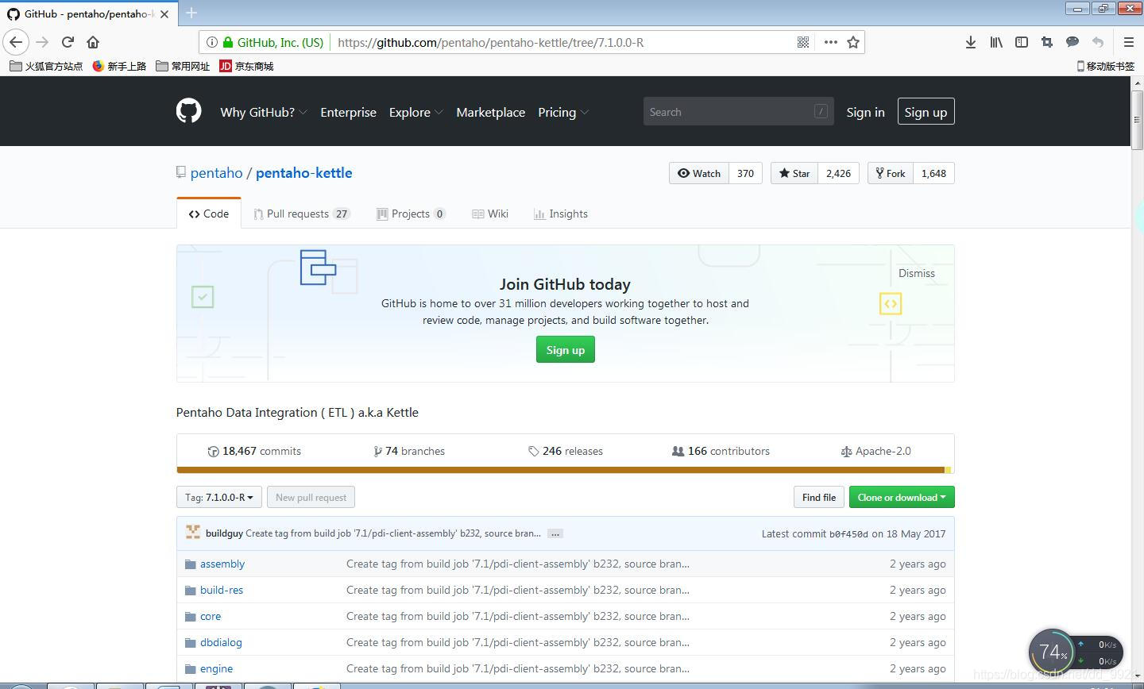Go back with the browser back arrow

point(16,42)
